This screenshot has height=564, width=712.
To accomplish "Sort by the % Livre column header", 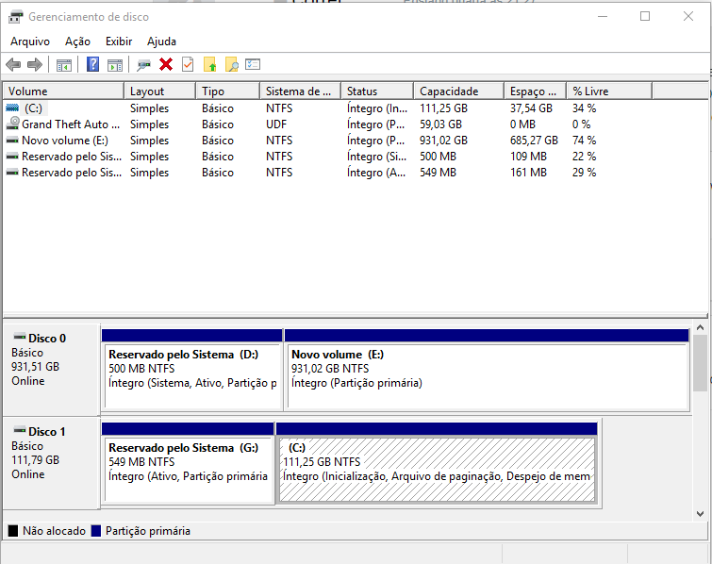I will coord(609,91).
